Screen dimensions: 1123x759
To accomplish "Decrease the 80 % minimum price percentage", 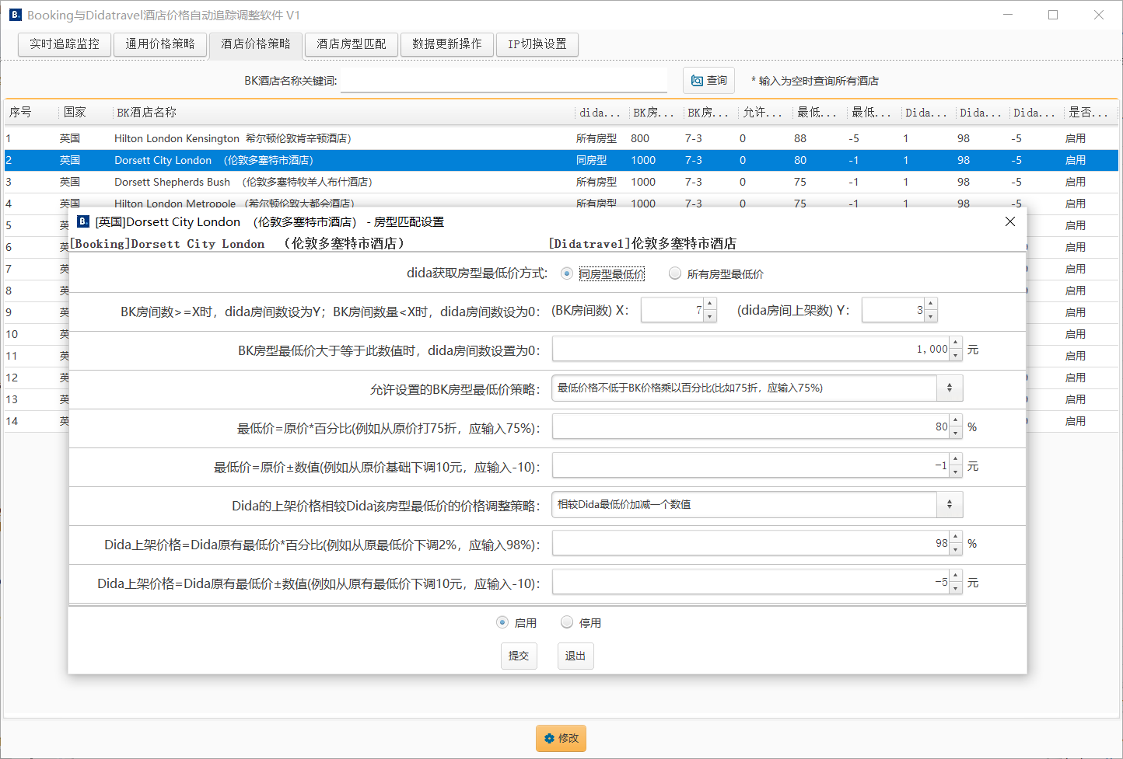I will pos(957,433).
